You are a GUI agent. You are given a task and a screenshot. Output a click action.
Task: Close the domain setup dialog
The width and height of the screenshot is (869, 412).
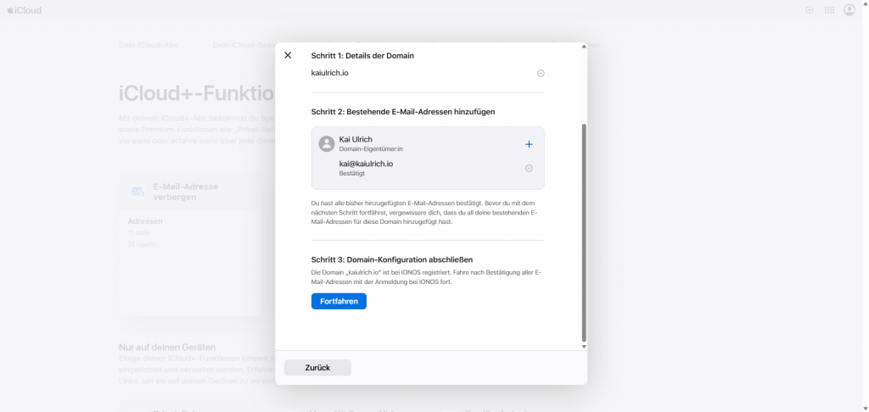288,55
